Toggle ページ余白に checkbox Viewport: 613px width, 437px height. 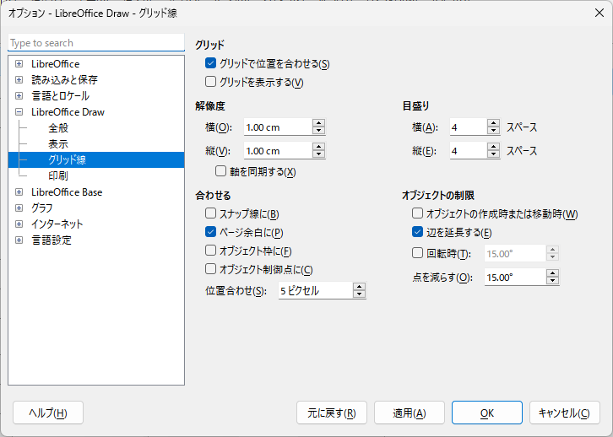pyautogui.click(x=210, y=232)
